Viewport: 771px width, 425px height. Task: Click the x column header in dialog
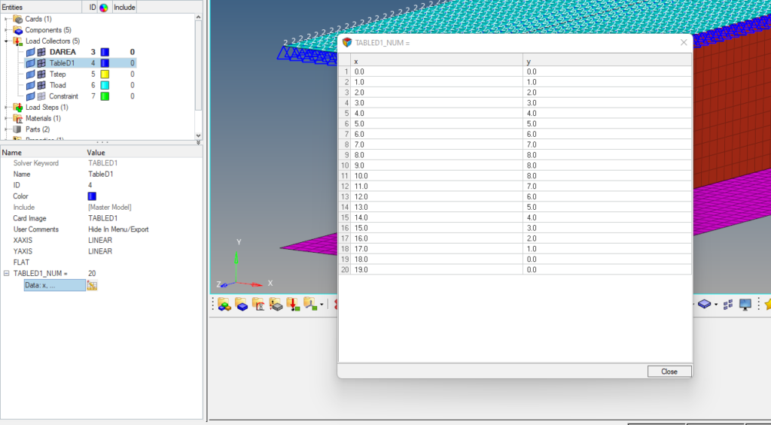436,62
